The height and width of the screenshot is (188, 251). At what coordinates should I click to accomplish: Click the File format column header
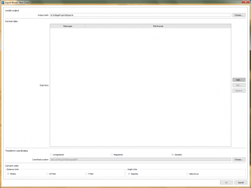158,26
